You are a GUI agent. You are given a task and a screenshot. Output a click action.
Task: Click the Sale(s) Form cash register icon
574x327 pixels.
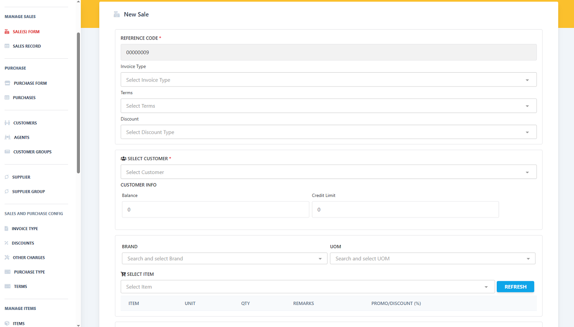(7, 32)
